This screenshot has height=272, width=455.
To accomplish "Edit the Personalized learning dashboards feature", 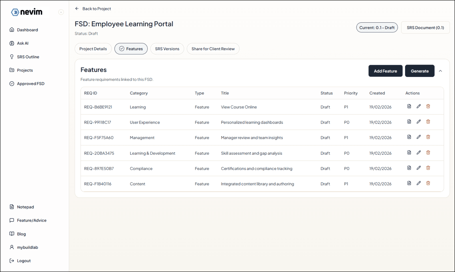I will coord(419,122).
